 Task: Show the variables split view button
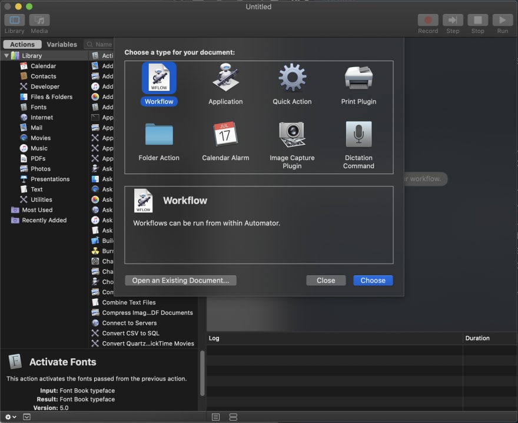[x=233, y=417]
